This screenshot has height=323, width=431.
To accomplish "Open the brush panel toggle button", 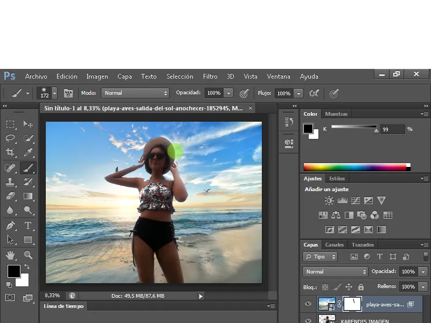I will (x=68, y=93).
